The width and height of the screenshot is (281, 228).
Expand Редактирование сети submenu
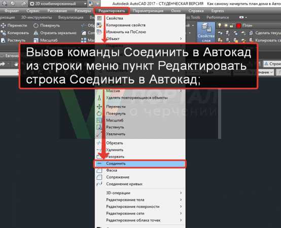140,213
